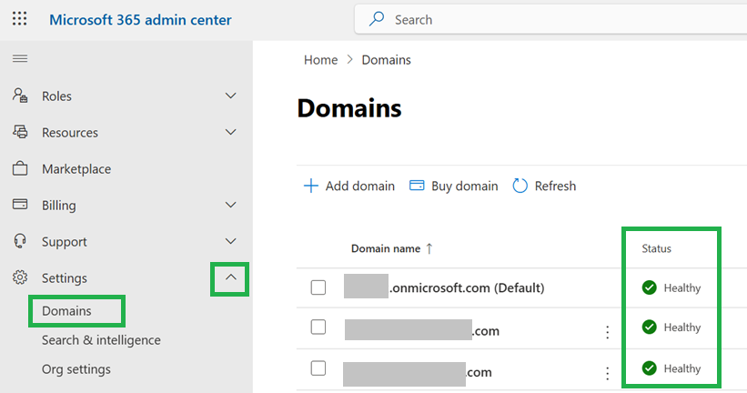Click Microsoft 365 admin center title

click(140, 19)
